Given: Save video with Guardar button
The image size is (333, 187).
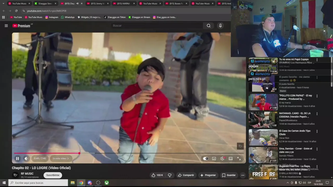Looking at the screenshot, I should pyautogui.click(x=229, y=175).
